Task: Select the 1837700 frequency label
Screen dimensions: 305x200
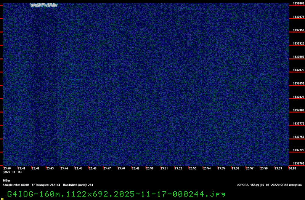Action: pyautogui.click(x=298, y=163)
